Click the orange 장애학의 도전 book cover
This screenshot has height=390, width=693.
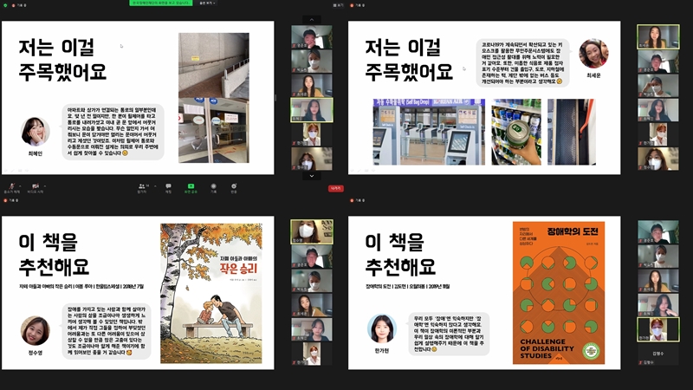[559, 293]
